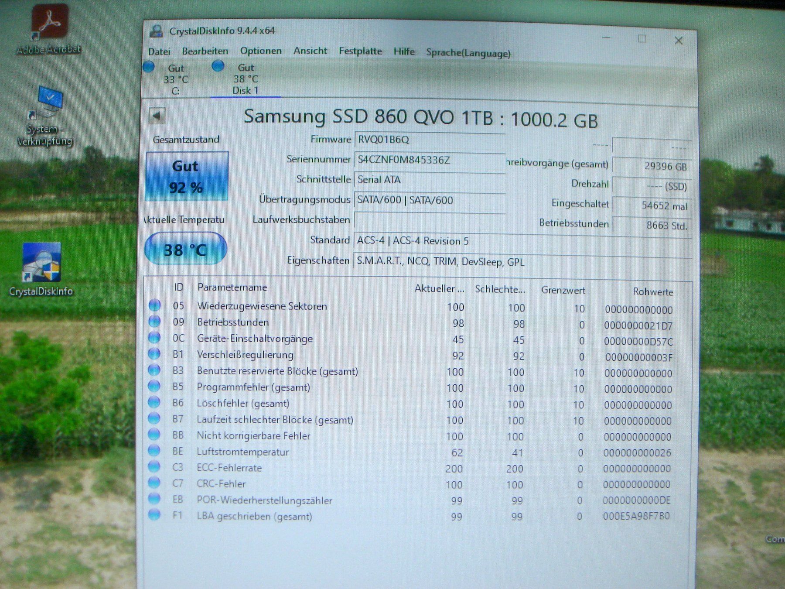
Task: Open the System-Verknüpfung desktop shortcut
Action: [45, 116]
